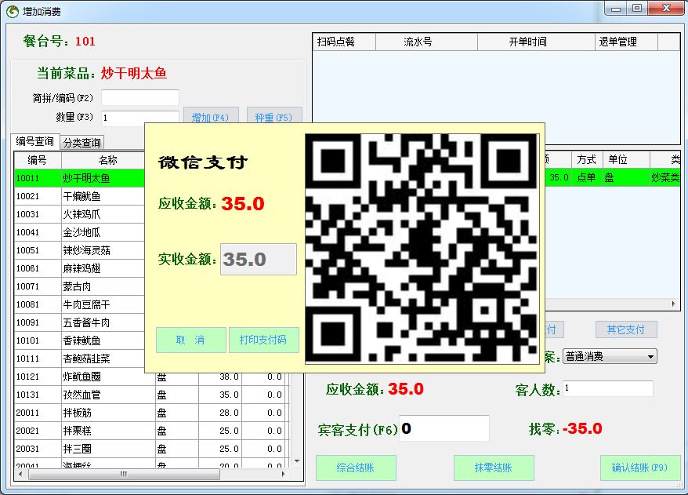
Task: Select dish row 10071 蒙古肉
Action: click(x=80, y=286)
